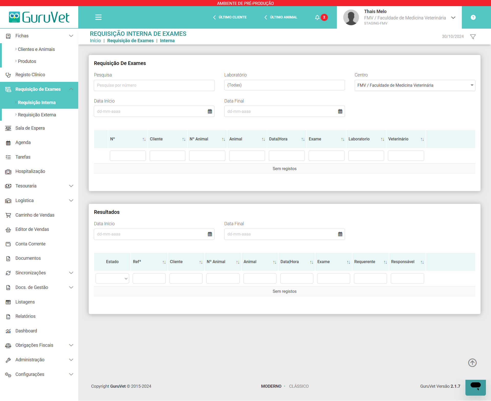Click the filter funnel icon
This screenshot has width=491, height=401.
473,37
